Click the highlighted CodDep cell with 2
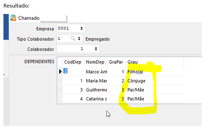 [65, 71]
